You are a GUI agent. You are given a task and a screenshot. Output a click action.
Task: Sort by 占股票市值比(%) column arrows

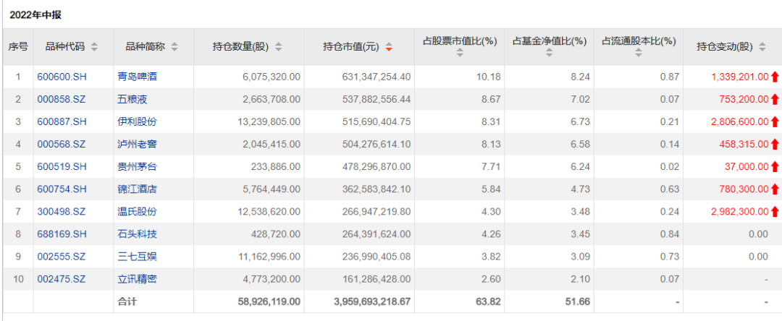click(x=460, y=52)
